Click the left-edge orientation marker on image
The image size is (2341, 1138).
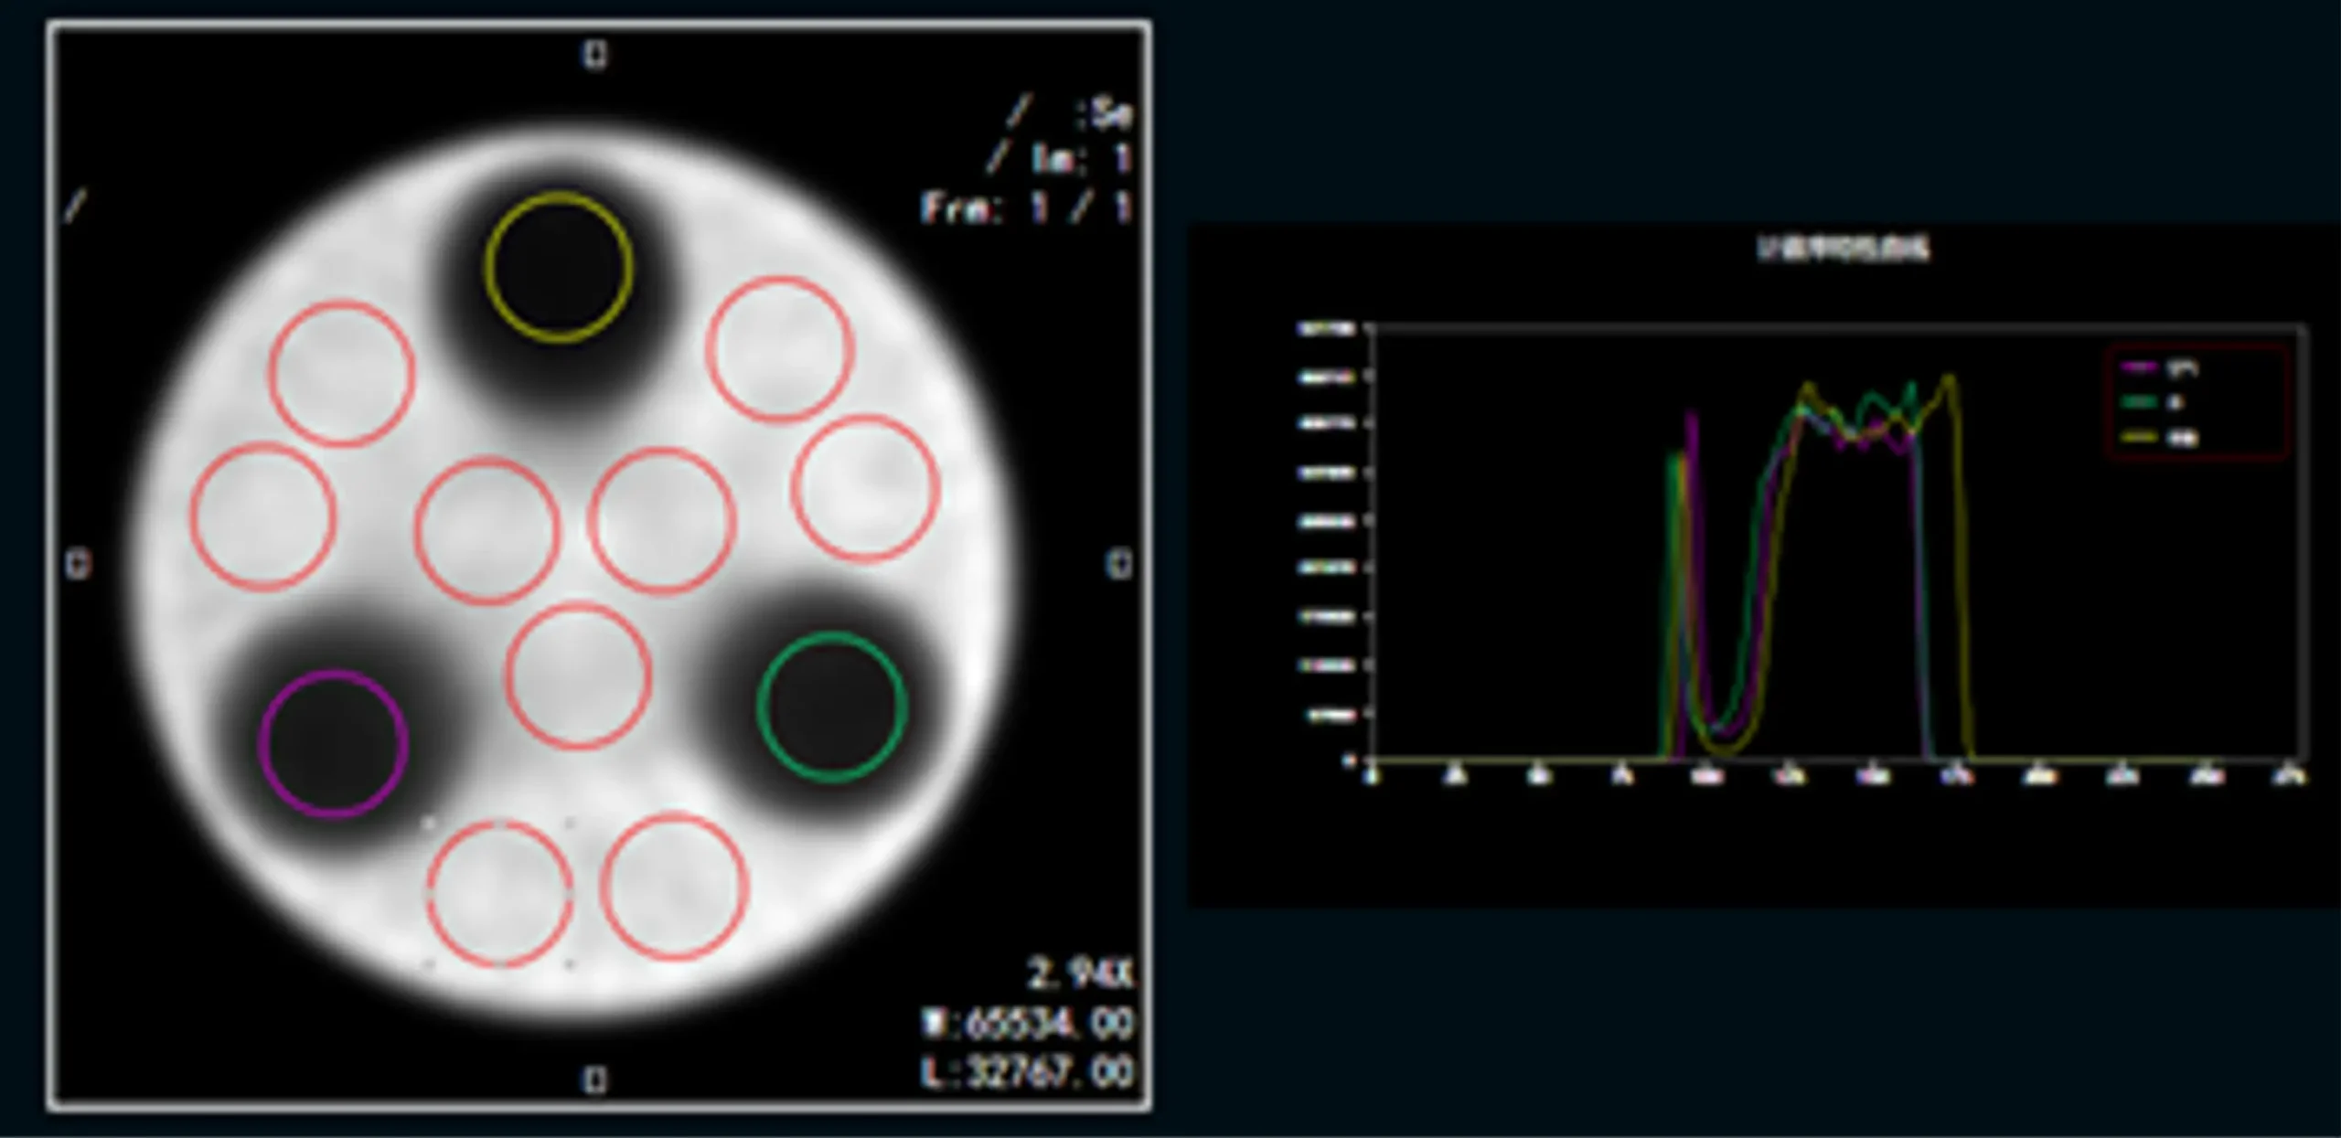click(79, 564)
